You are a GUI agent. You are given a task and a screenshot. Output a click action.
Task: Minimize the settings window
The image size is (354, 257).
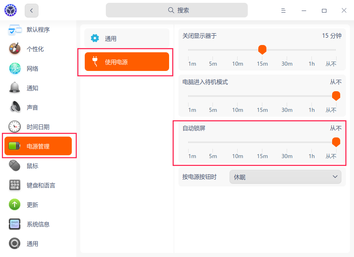(304, 11)
